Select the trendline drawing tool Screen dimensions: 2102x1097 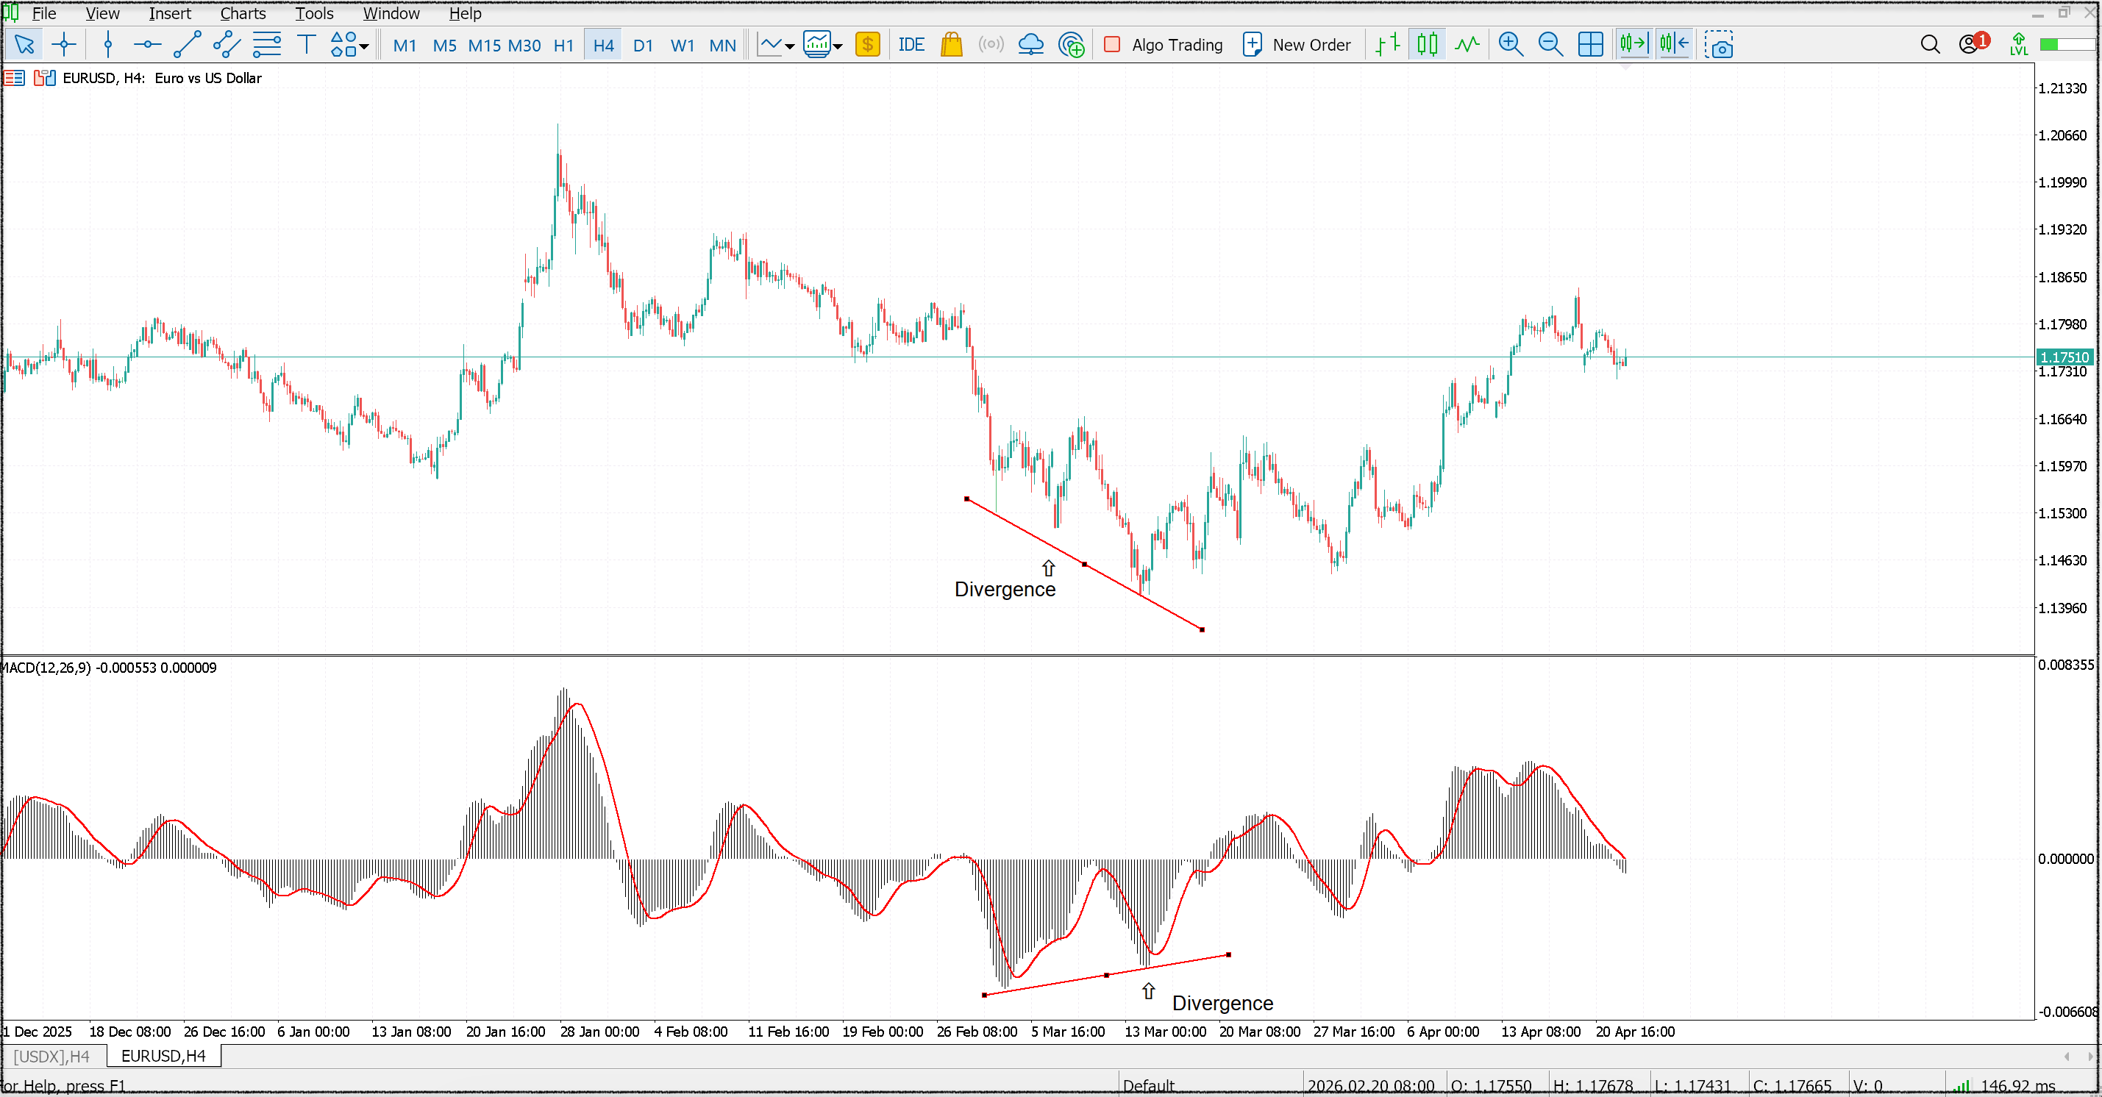pos(188,45)
